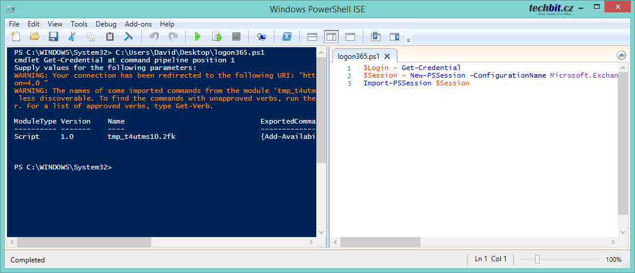Launch PowerShell console with blue icon
Viewport: 635px width, 273px height.
click(287, 36)
